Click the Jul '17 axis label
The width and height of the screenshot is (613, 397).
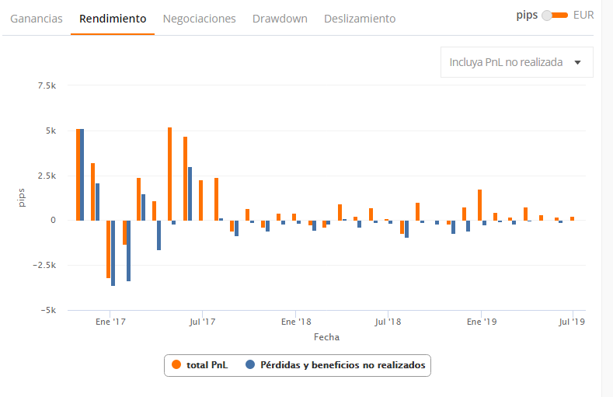[x=203, y=322]
